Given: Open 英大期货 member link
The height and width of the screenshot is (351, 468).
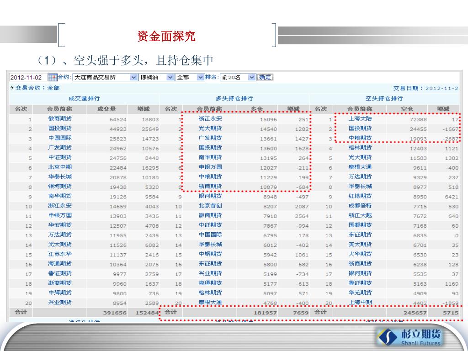Looking at the screenshot, I should click(360, 245).
